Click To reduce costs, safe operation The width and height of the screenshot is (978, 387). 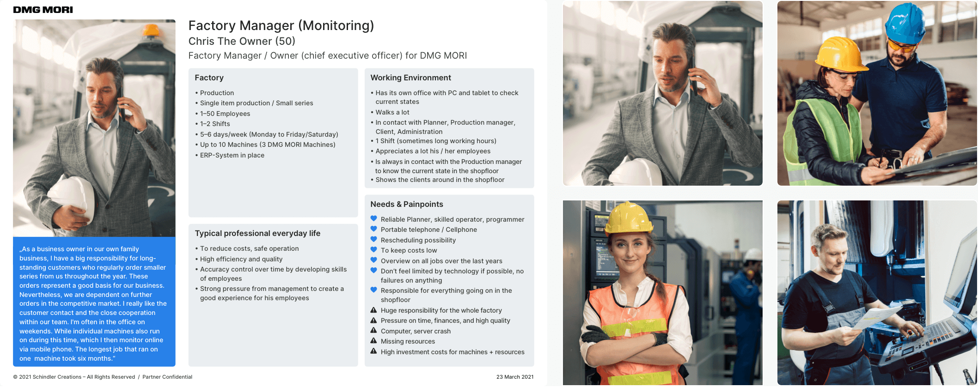(x=247, y=248)
